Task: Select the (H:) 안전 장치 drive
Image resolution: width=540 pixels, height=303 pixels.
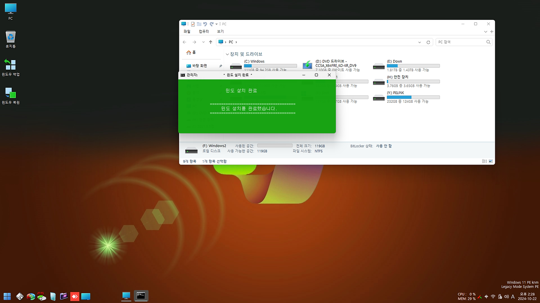Action: [407, 81]
